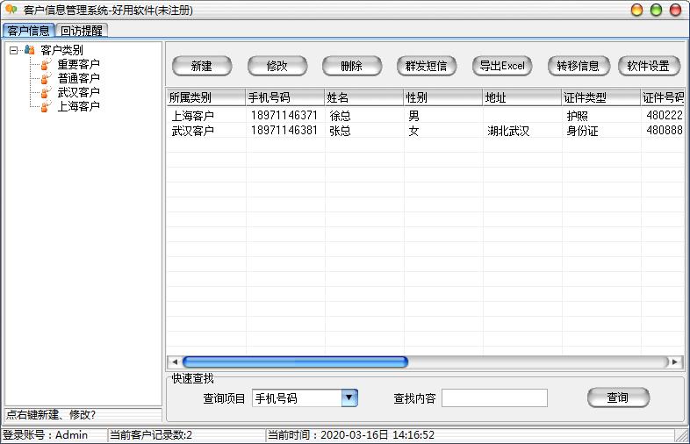
Task: Sort by 性别 column header
Action: 442,97
